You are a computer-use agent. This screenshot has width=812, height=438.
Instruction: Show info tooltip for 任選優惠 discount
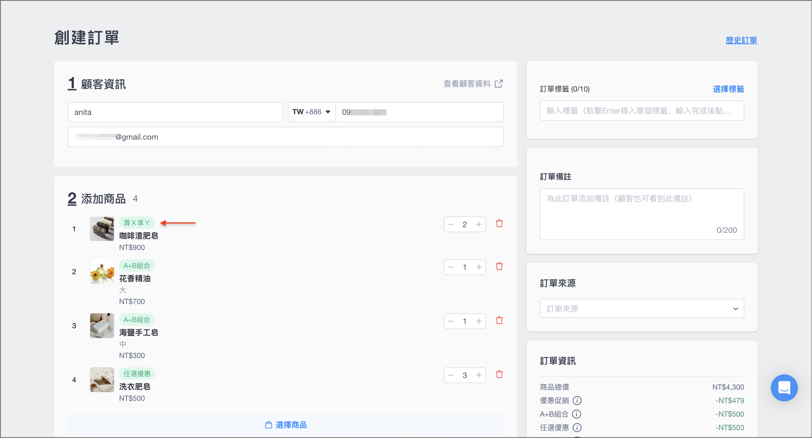point(577,428)
